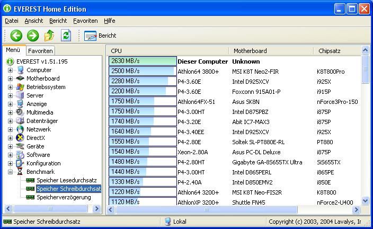Expand the Geräte tree node

[10, 146]
